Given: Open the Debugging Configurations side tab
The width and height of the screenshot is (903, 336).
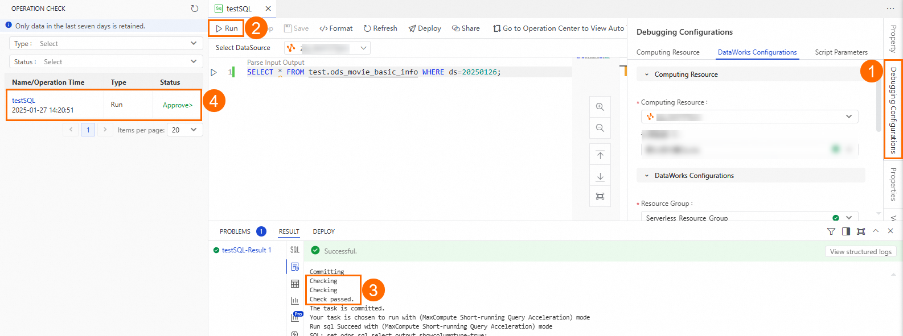Looking at the screenshot, I should tap(893, 110).
